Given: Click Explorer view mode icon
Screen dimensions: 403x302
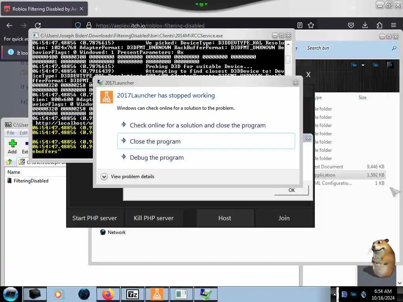Looking at the screenshot, I should (355, 65).
